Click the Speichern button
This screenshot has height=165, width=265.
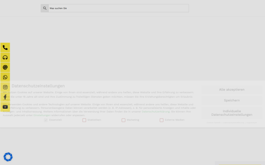[x=232, y=100]
